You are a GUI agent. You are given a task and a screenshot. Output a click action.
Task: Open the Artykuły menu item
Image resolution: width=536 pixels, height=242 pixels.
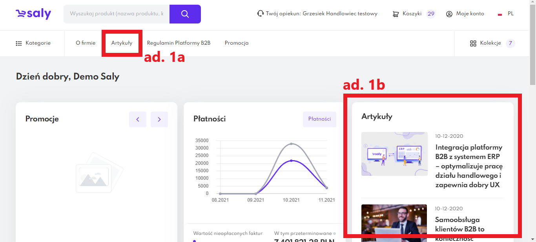122,43
